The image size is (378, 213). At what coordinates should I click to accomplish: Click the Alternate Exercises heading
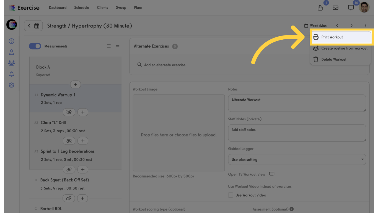click(x=151, y=46)
